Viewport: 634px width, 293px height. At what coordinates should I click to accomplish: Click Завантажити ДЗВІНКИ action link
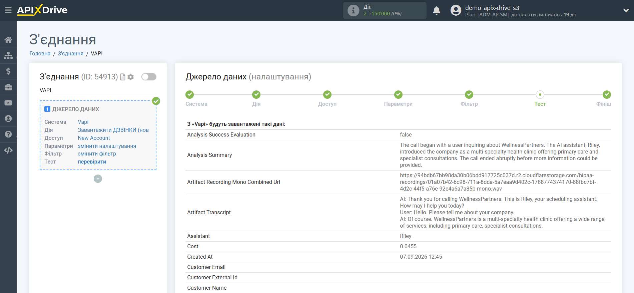pos(113,130)
